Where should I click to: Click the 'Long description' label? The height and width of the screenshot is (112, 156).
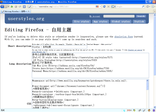[x=20, y=64]
